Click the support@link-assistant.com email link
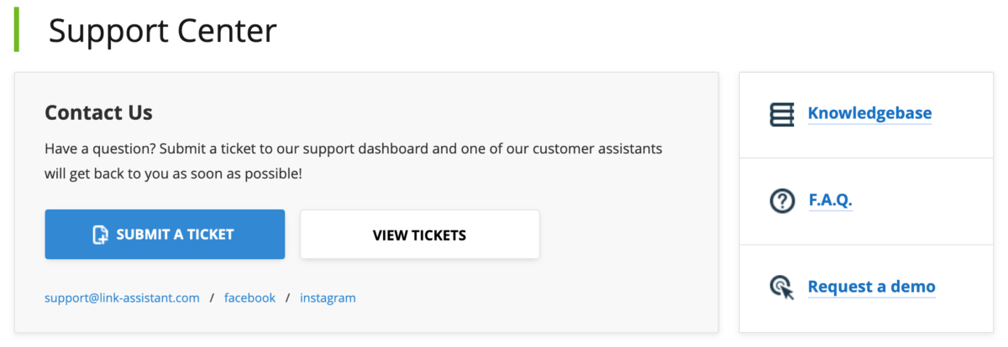 122,298
